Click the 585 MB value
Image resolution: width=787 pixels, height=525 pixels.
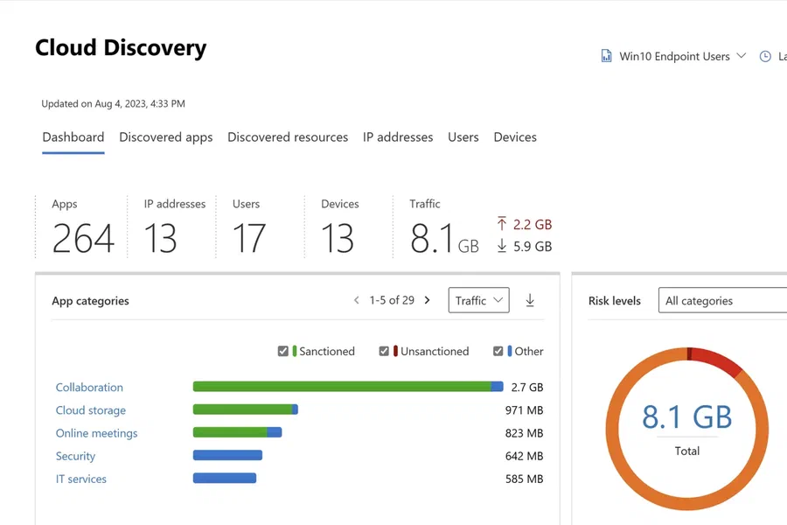524,479
